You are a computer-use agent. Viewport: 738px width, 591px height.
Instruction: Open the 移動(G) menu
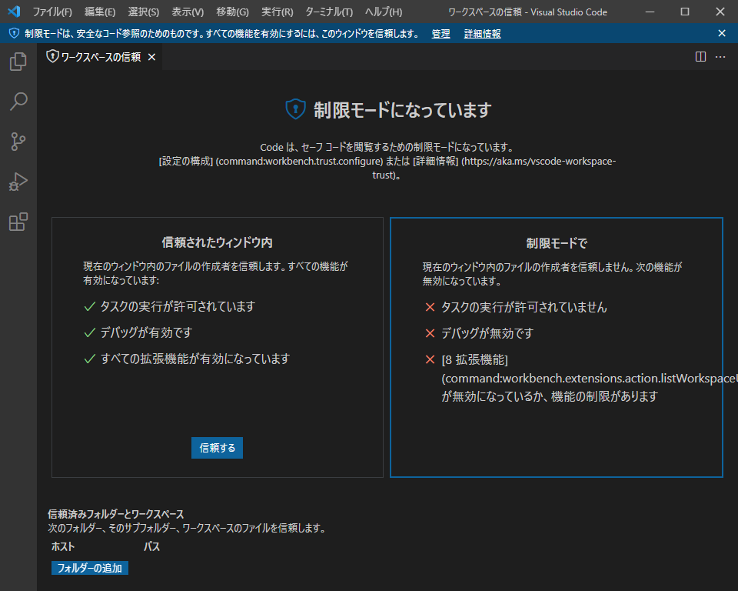[232, 12]
